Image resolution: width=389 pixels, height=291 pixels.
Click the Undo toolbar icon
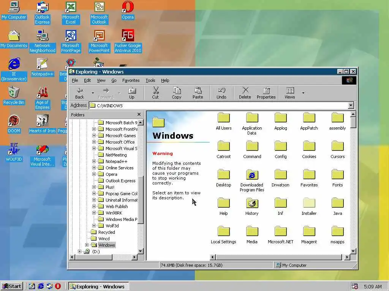point(221,93)
